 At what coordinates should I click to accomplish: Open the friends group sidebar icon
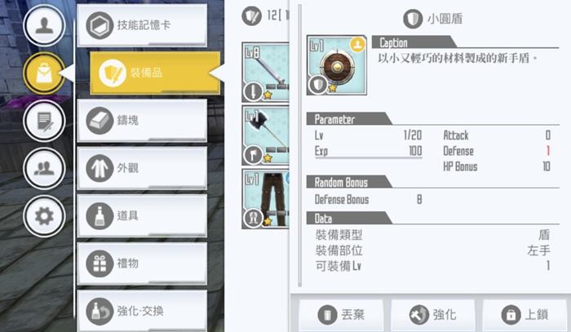[44, 169]
